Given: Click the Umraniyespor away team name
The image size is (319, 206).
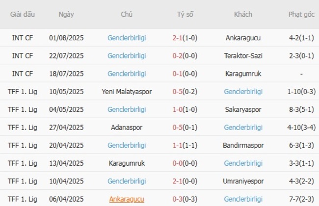Looking at the screenshot, I should pos(243,181).
